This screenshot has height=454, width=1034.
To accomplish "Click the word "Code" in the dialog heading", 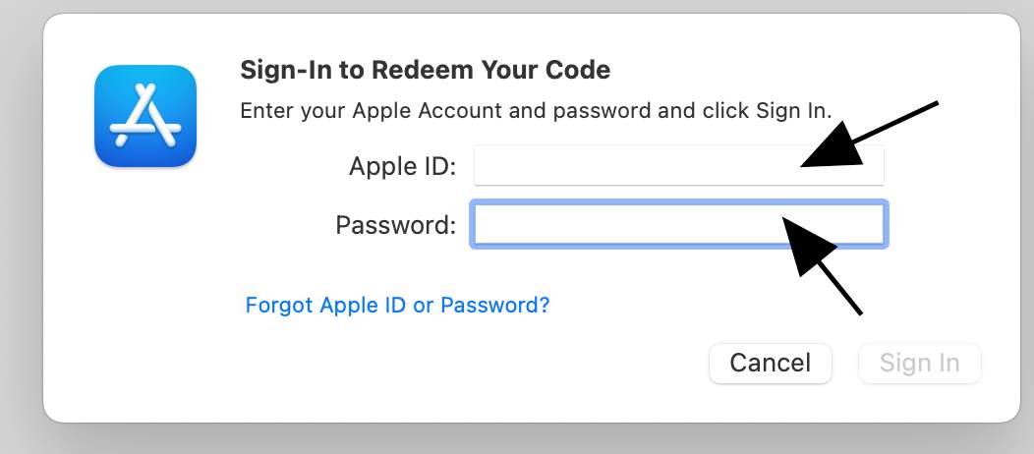I will tap(581, 70).
